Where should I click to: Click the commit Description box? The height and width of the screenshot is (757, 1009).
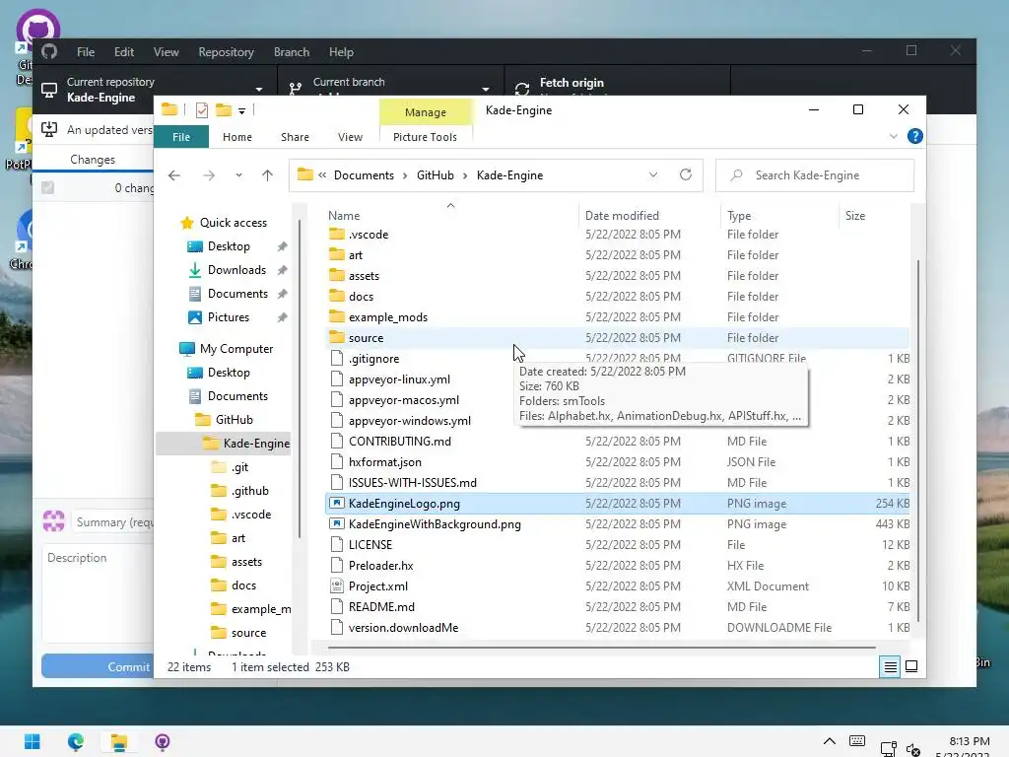pos(98,592)
